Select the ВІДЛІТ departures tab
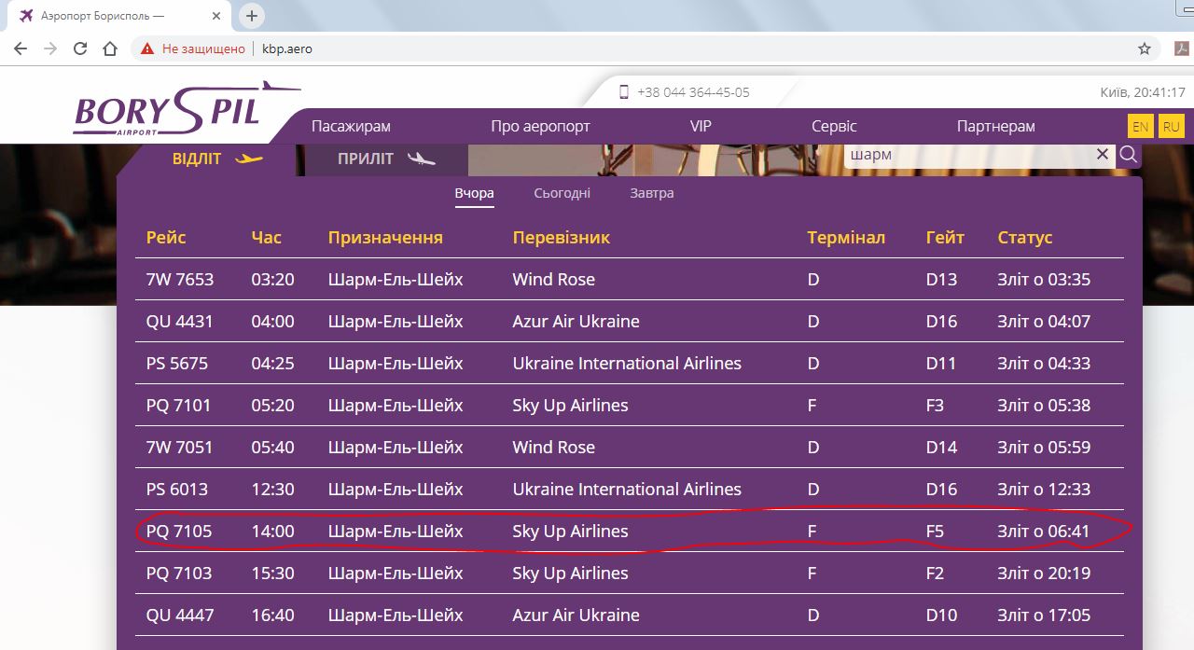This screenshot has height=650, width=1194. click(x=216, y=159)
